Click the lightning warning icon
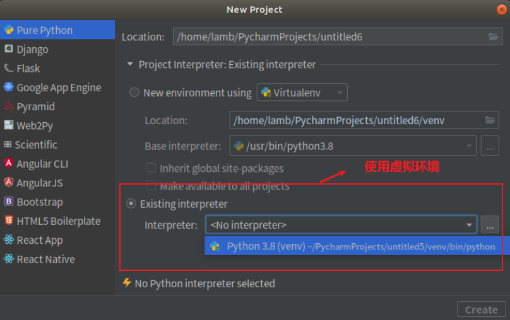The width and height of the screenshot is (510, 320). 127,283
